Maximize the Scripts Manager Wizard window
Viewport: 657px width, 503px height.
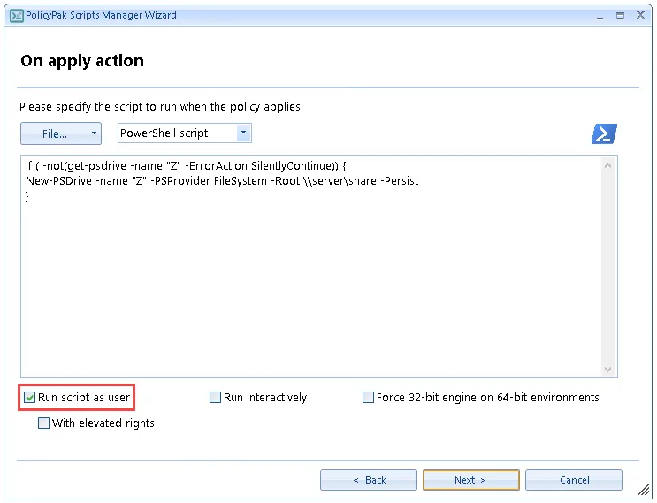coord(620,15)
